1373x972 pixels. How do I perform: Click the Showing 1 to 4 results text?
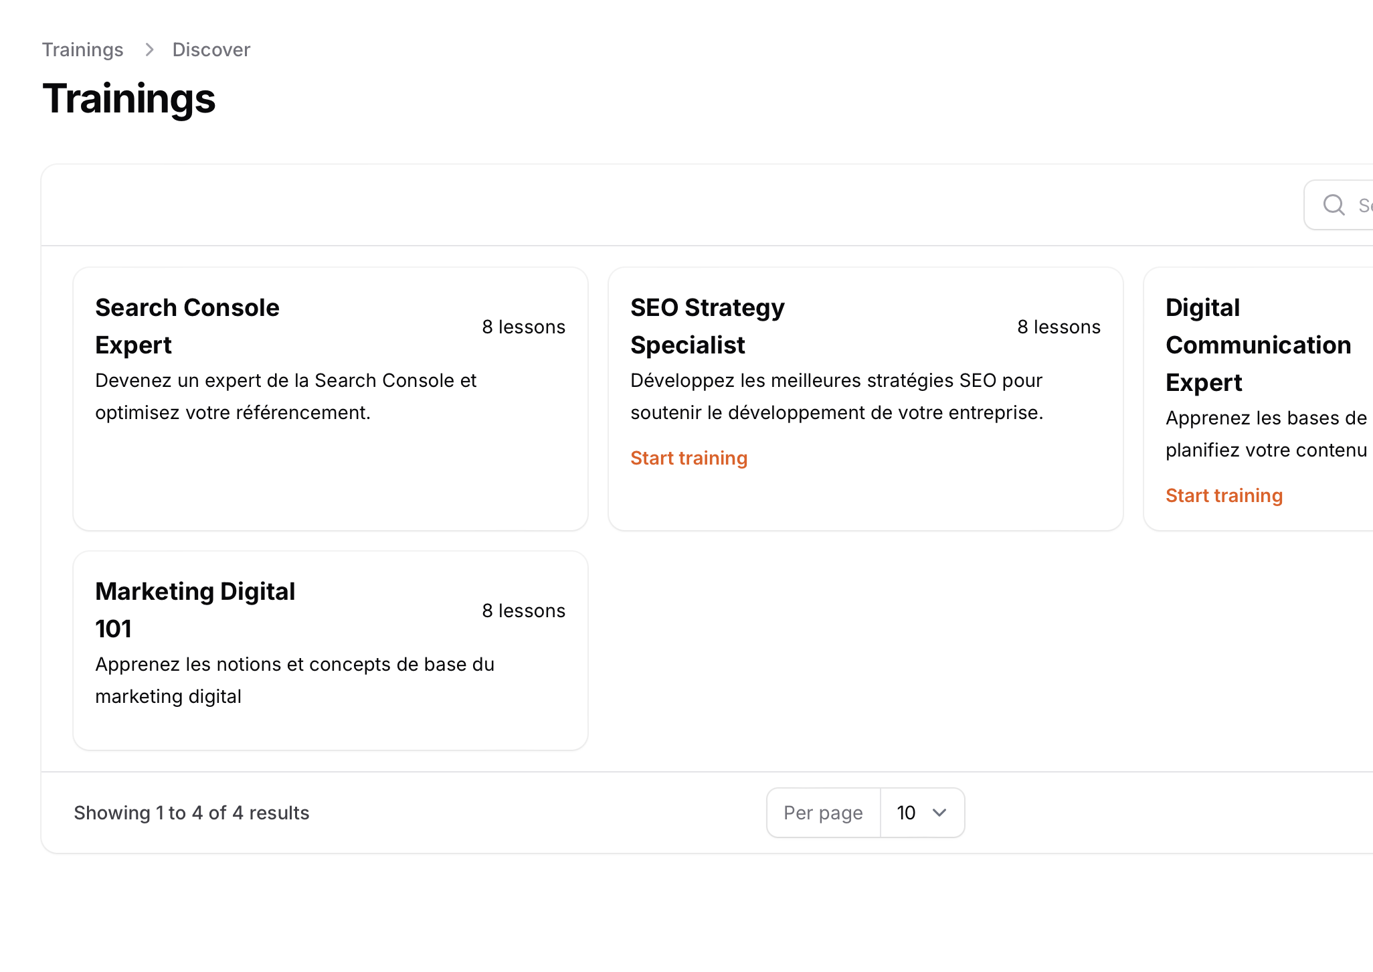(191, 813)
